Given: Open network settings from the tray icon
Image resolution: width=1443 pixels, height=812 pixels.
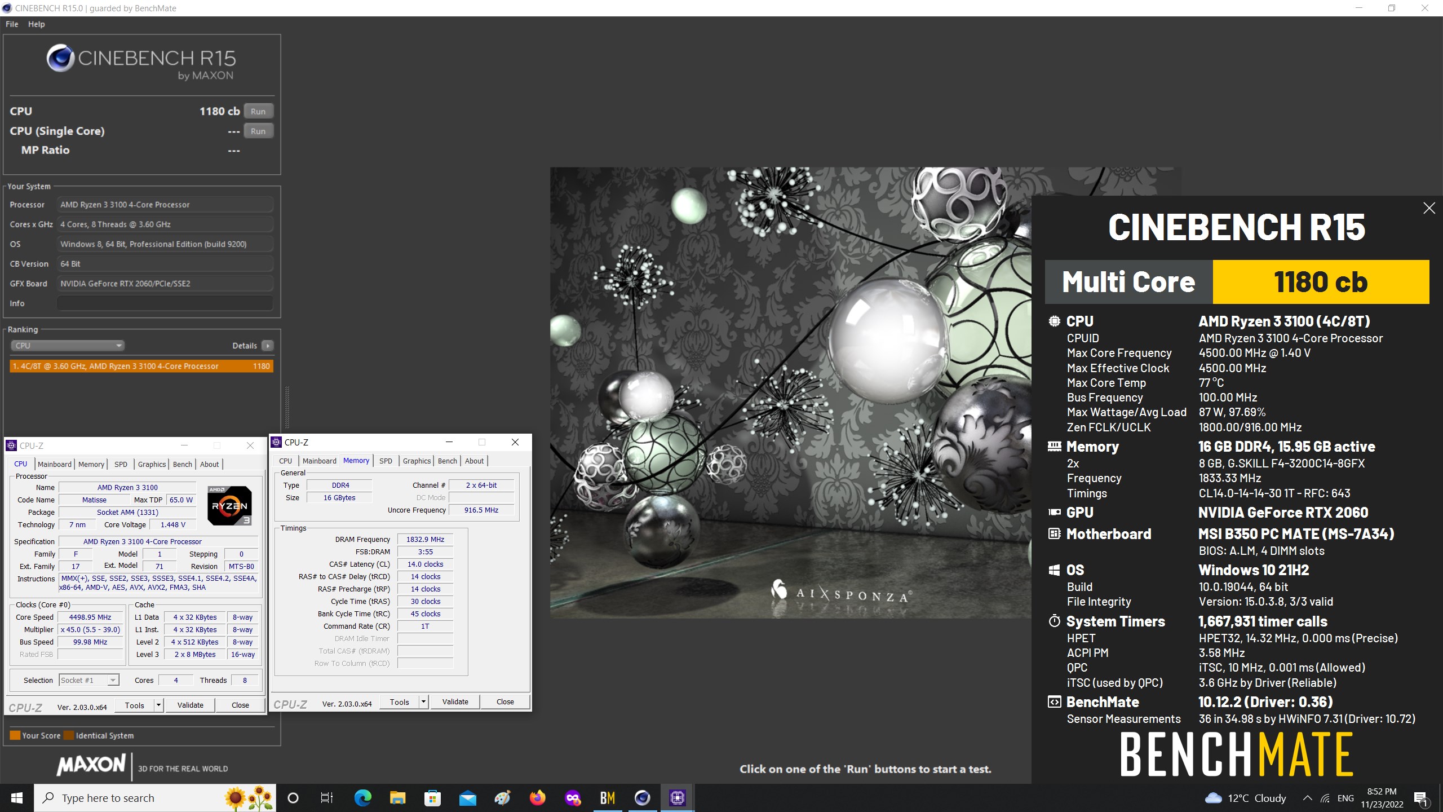Looking at the screenshot, I should [1325, 798].
